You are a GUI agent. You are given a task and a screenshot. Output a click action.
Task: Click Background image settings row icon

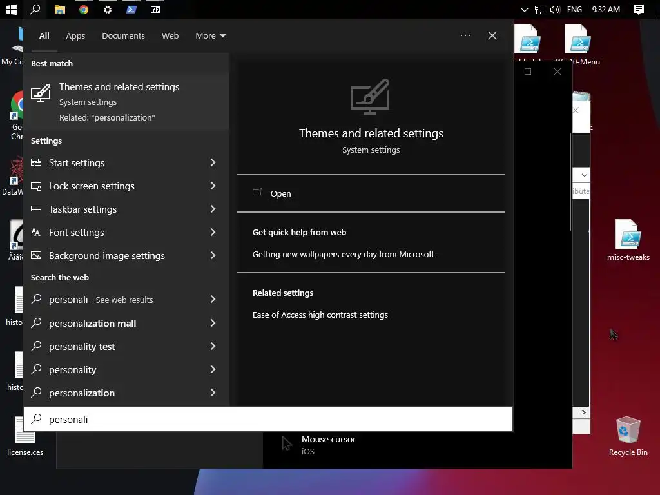tap(36, 255)
